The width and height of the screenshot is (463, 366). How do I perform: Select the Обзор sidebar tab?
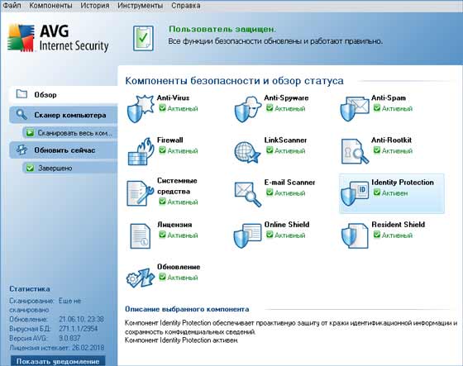point(63,94)
